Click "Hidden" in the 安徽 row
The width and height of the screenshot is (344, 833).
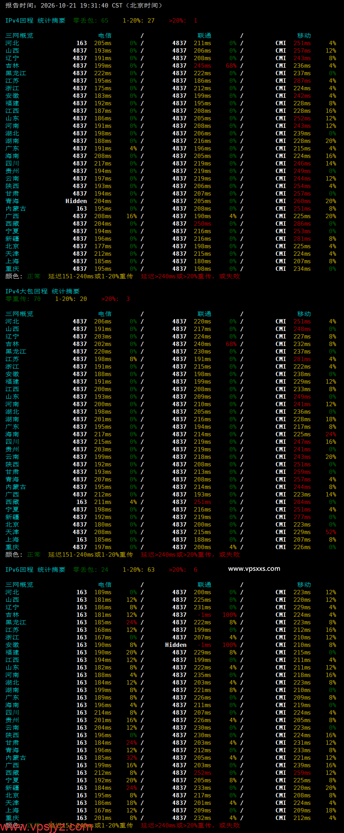[x=176, y=645]
